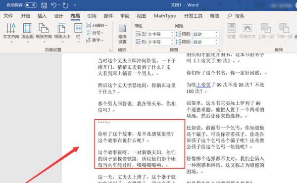Screen dimensions: 297x183
Task: Click the right indent icon beside 右
Action: [x=138, y=42]
